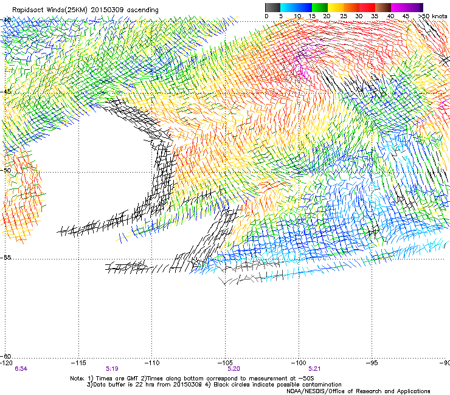Click the legend tick label "25"

click(x=344, y=16)
